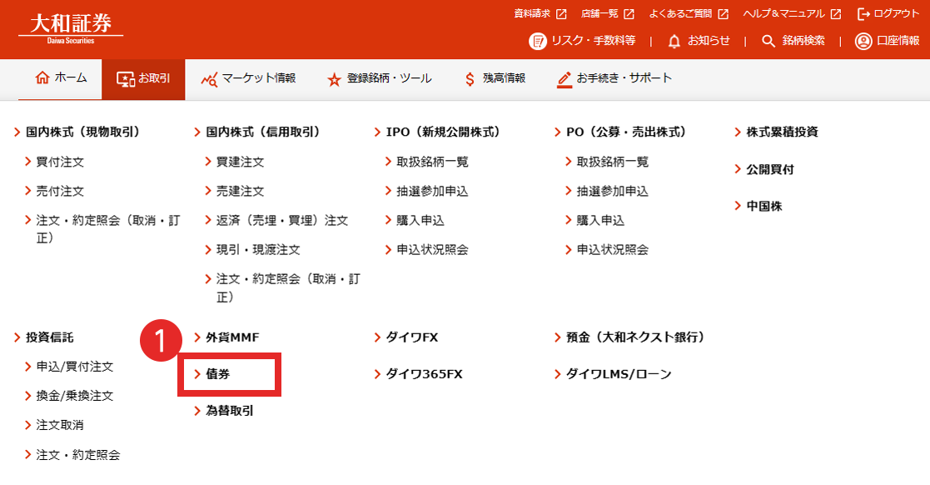Click the bell icon for お知らせ
The height and width of the screenshot is (485, 930).
pyautogui.click(x=674, y=41)
